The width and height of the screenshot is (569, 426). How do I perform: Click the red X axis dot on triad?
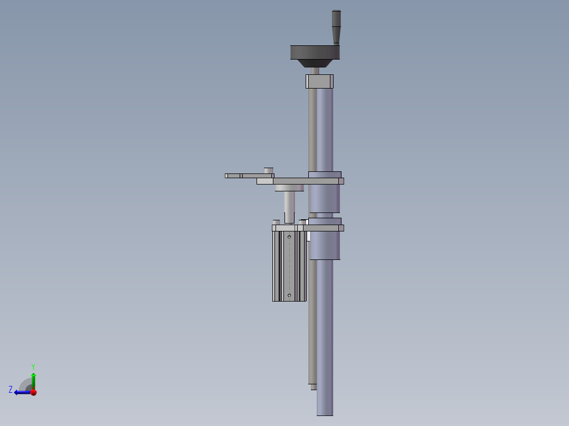pyautogui.click(x=34, y=392)
